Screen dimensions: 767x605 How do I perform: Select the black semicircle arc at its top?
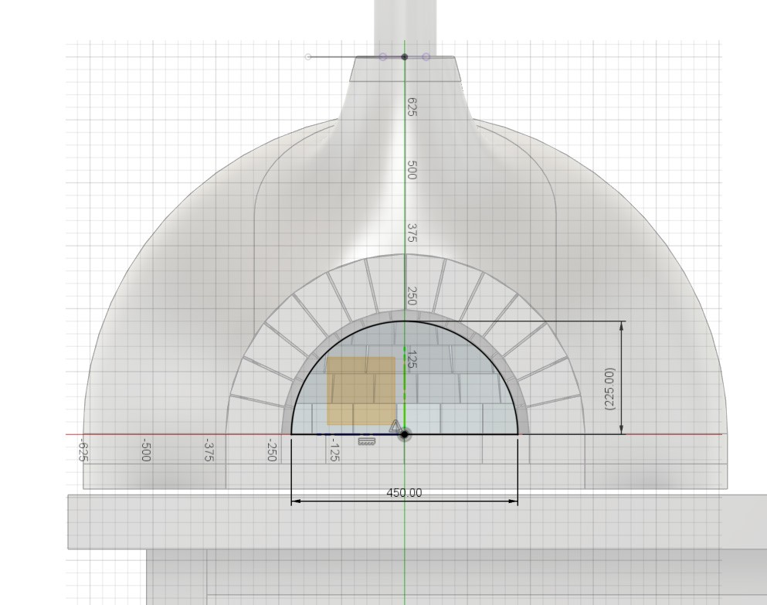point(404,321)
